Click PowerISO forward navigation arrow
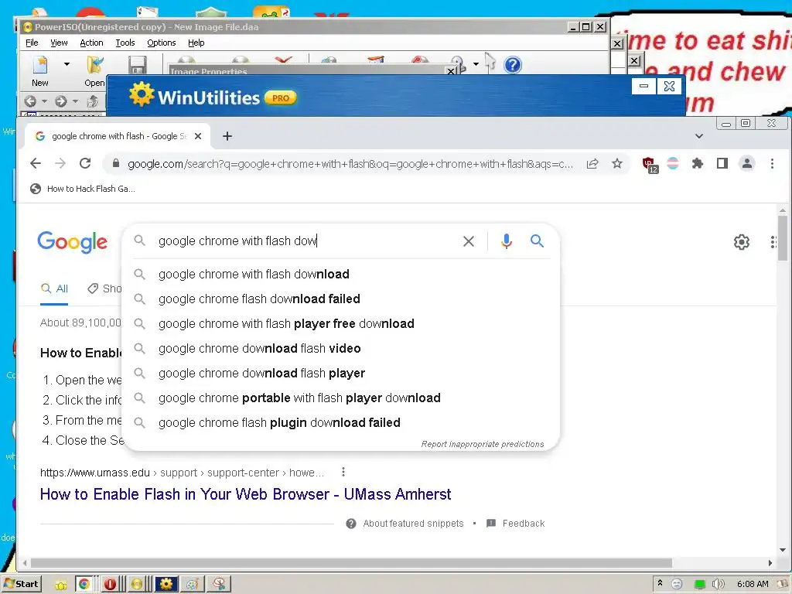Viewport: 792px width, 594px height. pos(60,101)
